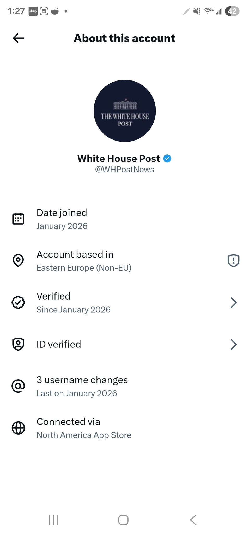Tap the verified checkmark seal icon

tap(18, 302)
